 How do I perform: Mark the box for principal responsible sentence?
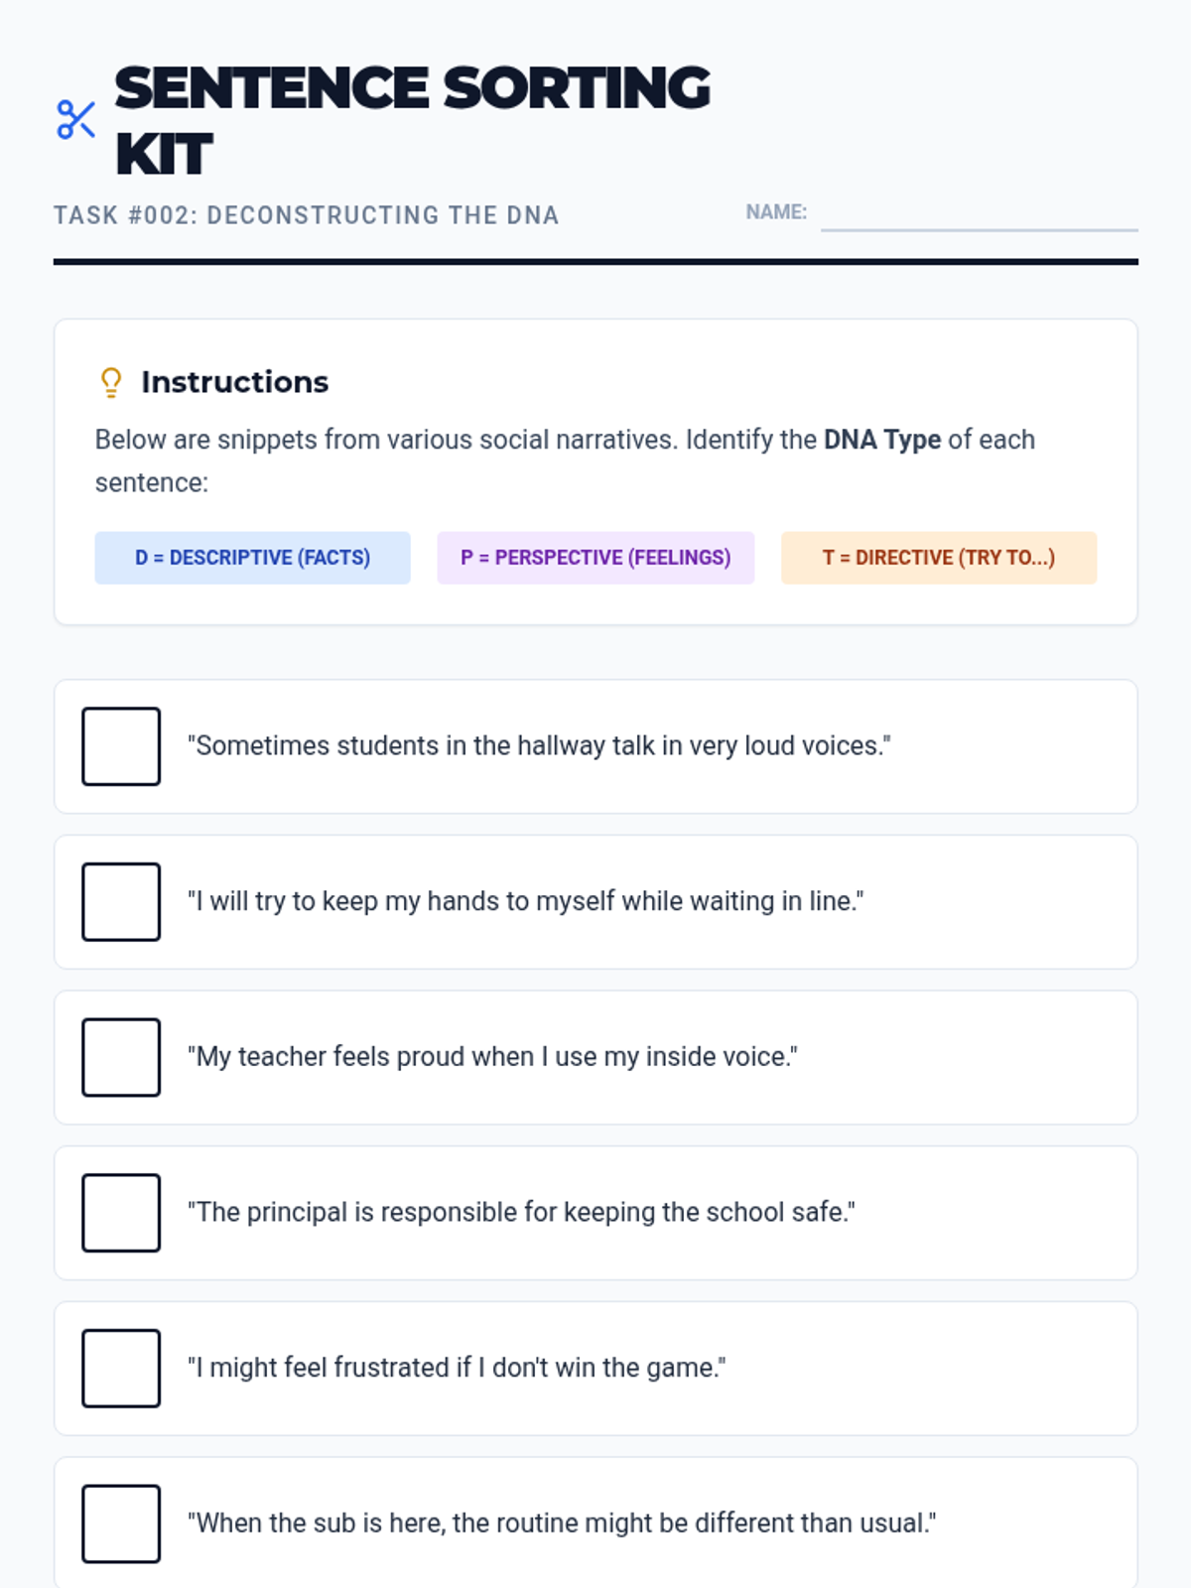[x=121, y=1213]
